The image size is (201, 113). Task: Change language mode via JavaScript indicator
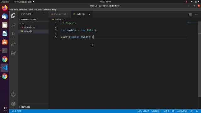[x=182, y=111]
